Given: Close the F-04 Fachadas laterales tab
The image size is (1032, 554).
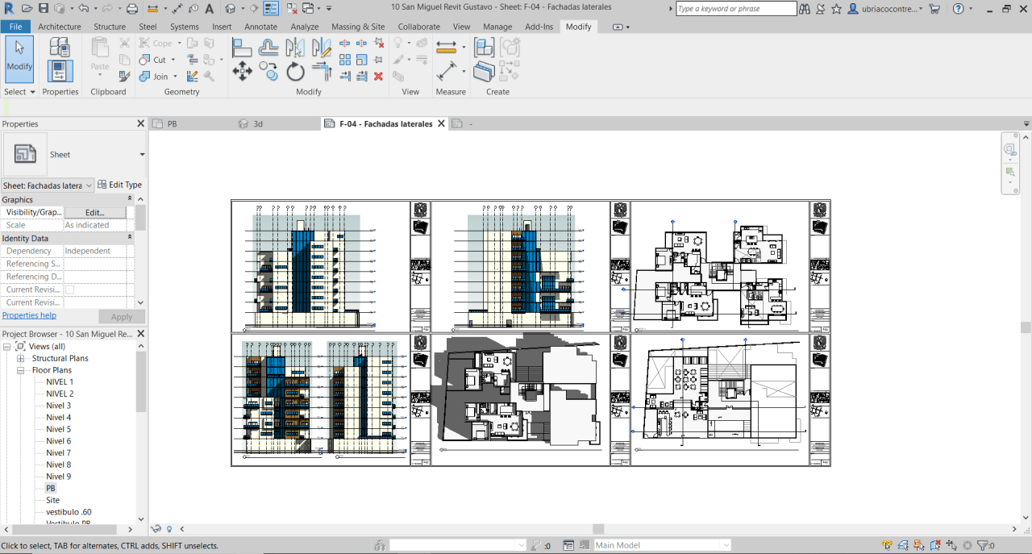Looking at the screenshot, I should coord(440,124).
